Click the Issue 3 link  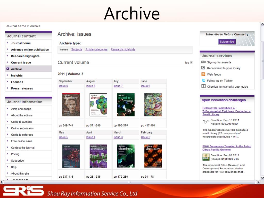tap(118, 137)
